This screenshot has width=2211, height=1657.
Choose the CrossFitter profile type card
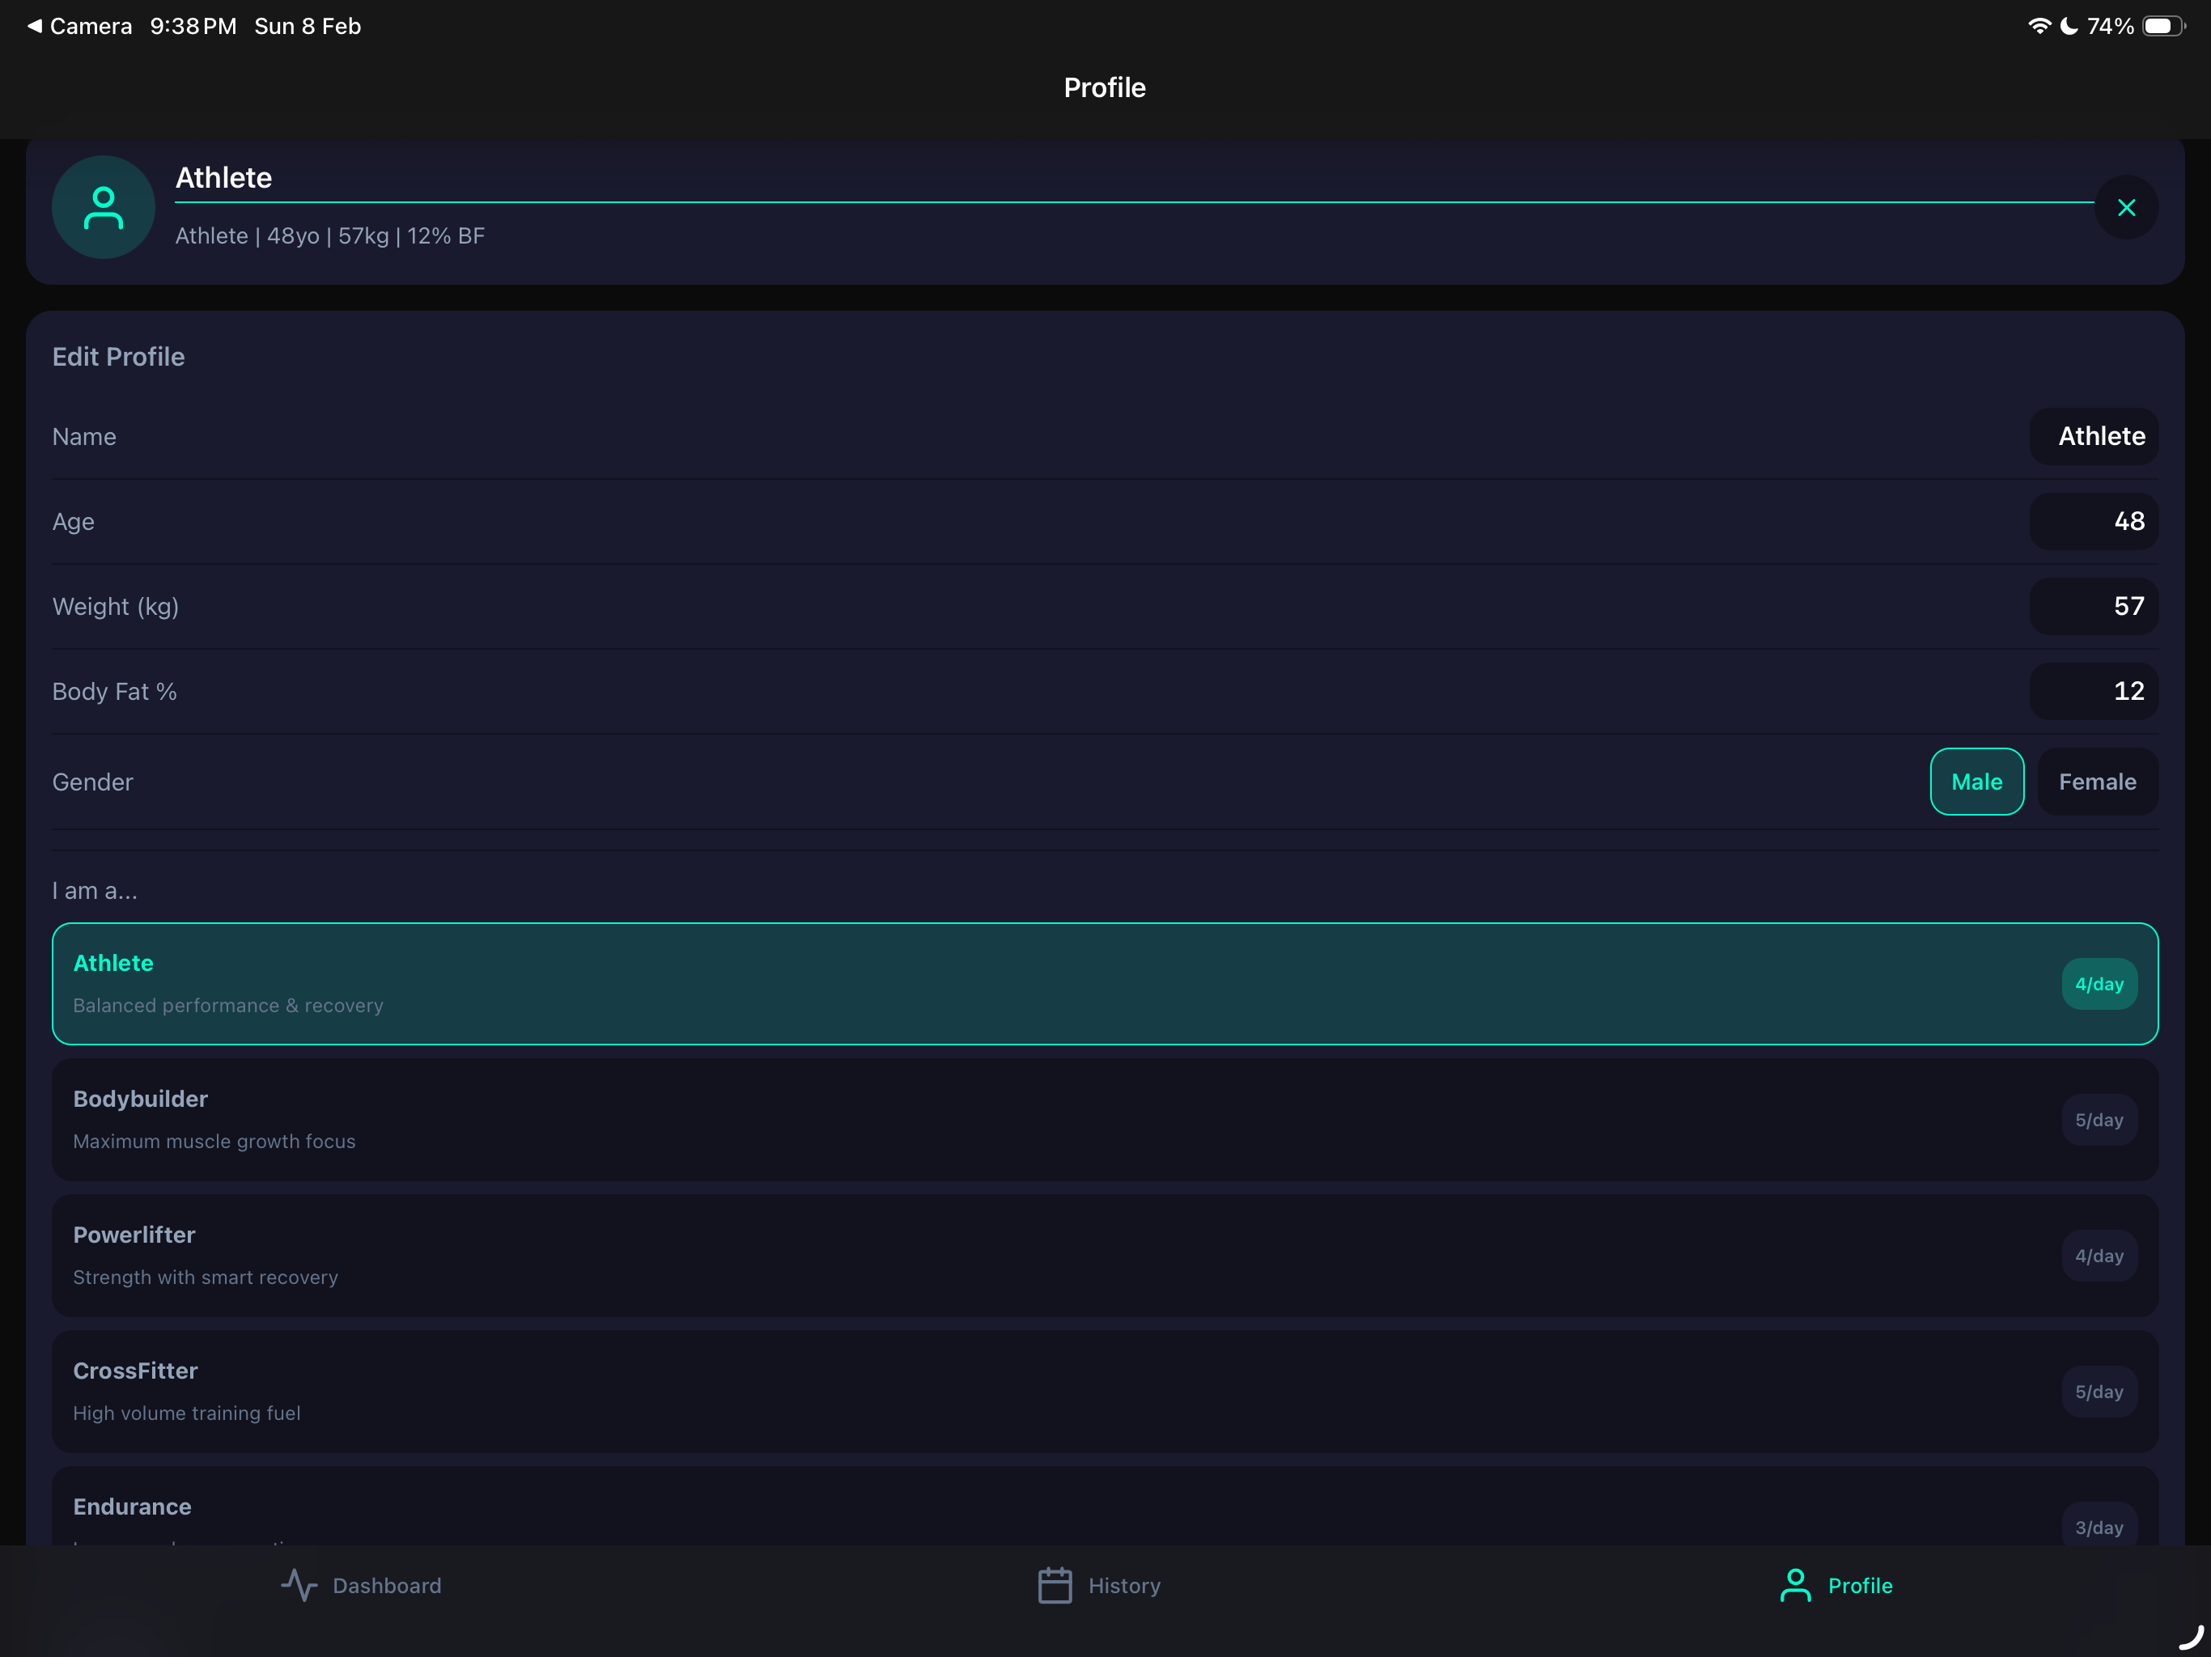pos(1105,1391)
